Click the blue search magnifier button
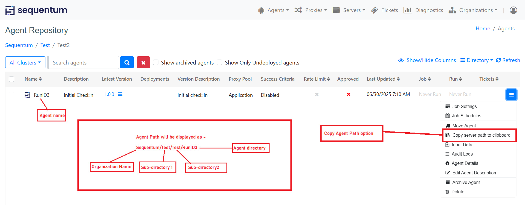 (127, 63)
